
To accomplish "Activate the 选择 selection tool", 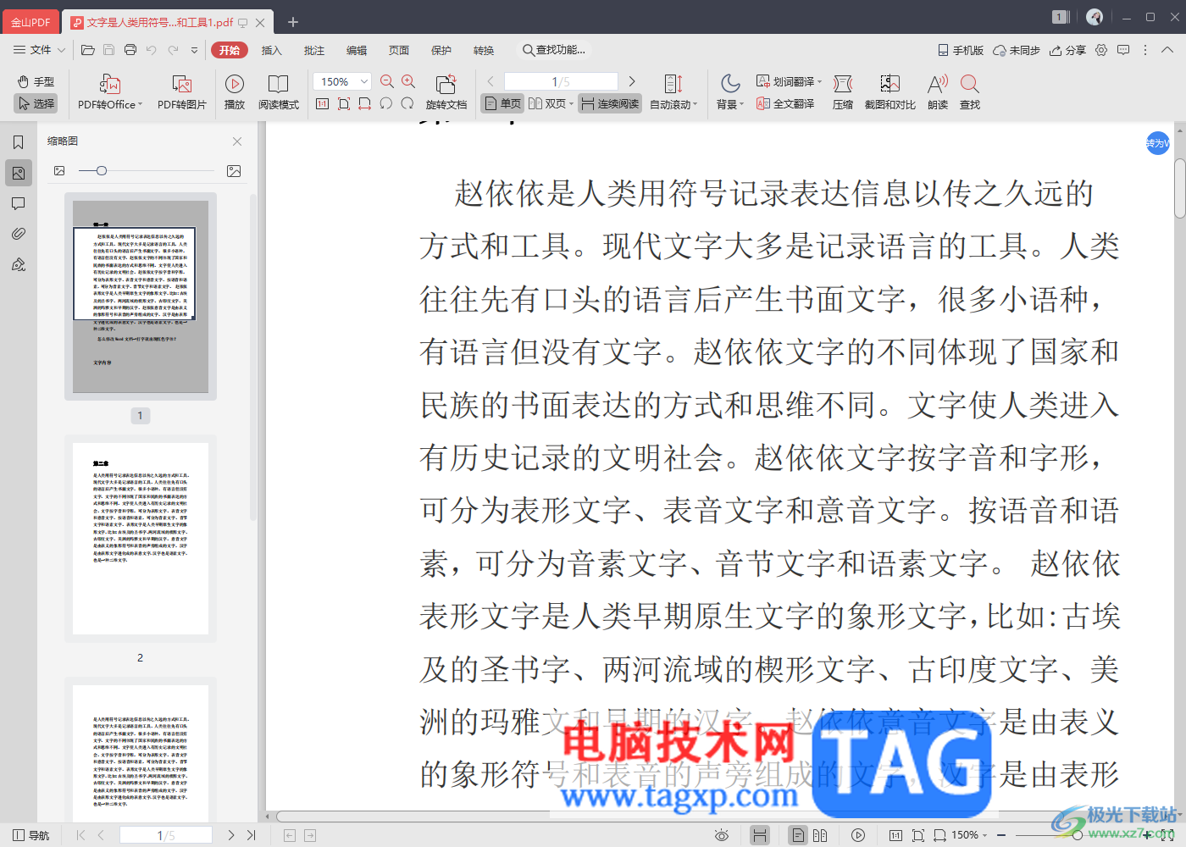I will [36, 103].
